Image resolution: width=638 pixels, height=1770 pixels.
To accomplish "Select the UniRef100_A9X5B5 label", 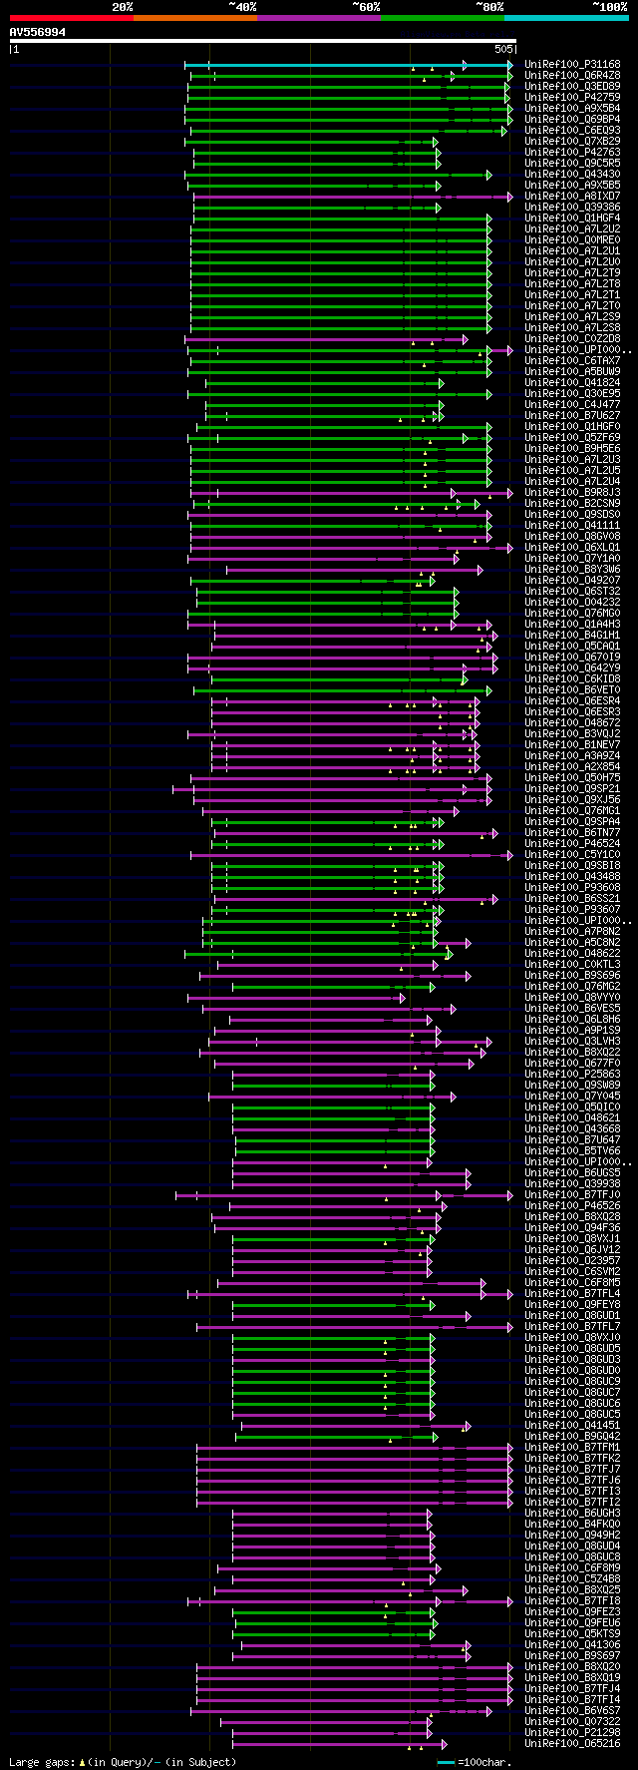I will 572,186.
